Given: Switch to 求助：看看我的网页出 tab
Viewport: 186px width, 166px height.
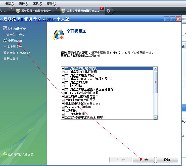Looking at the screenshot, I should tap(82, 11).
